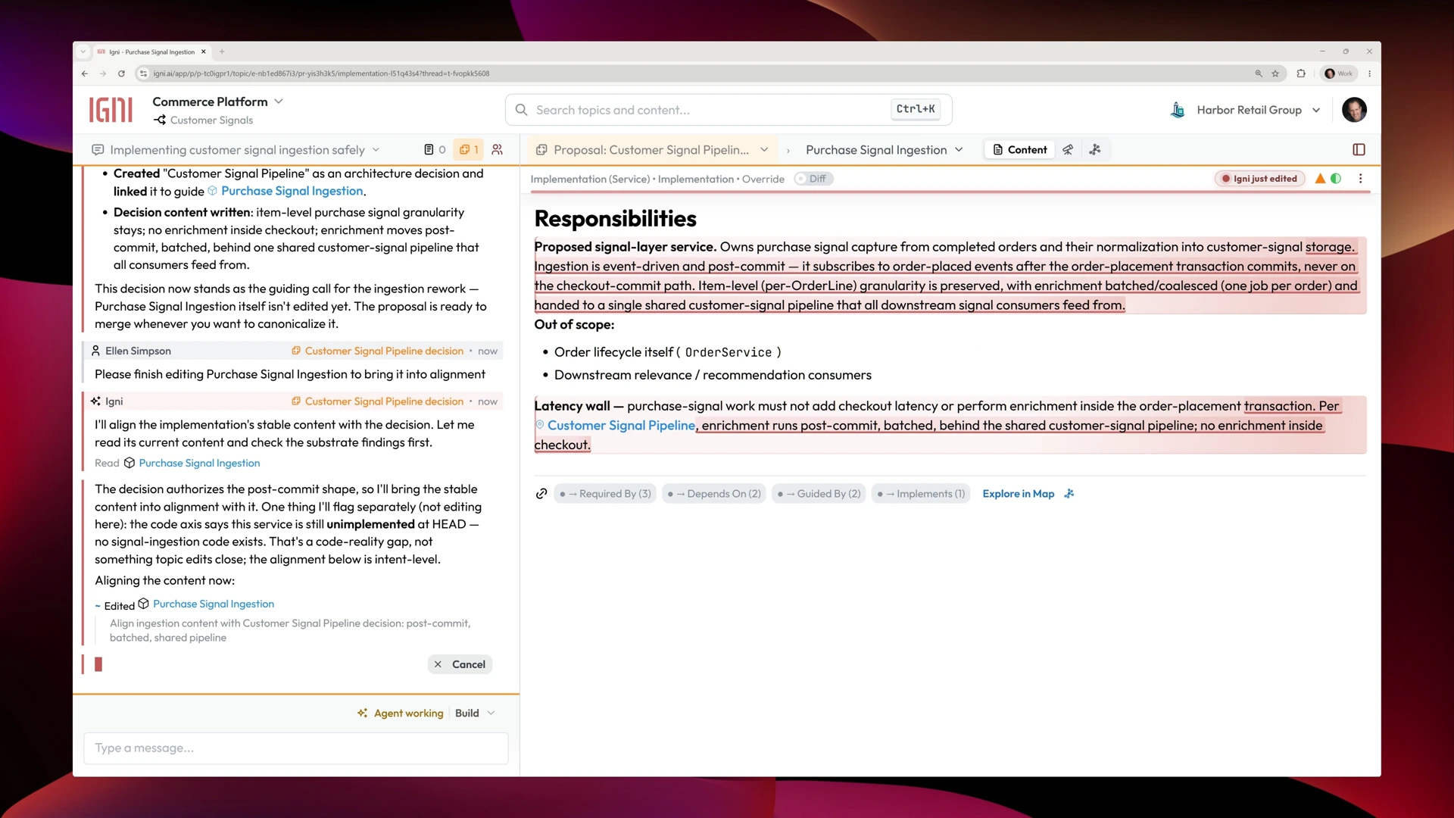Open the browser Work profile button
1454x818 pixels.
(1339, 73)
